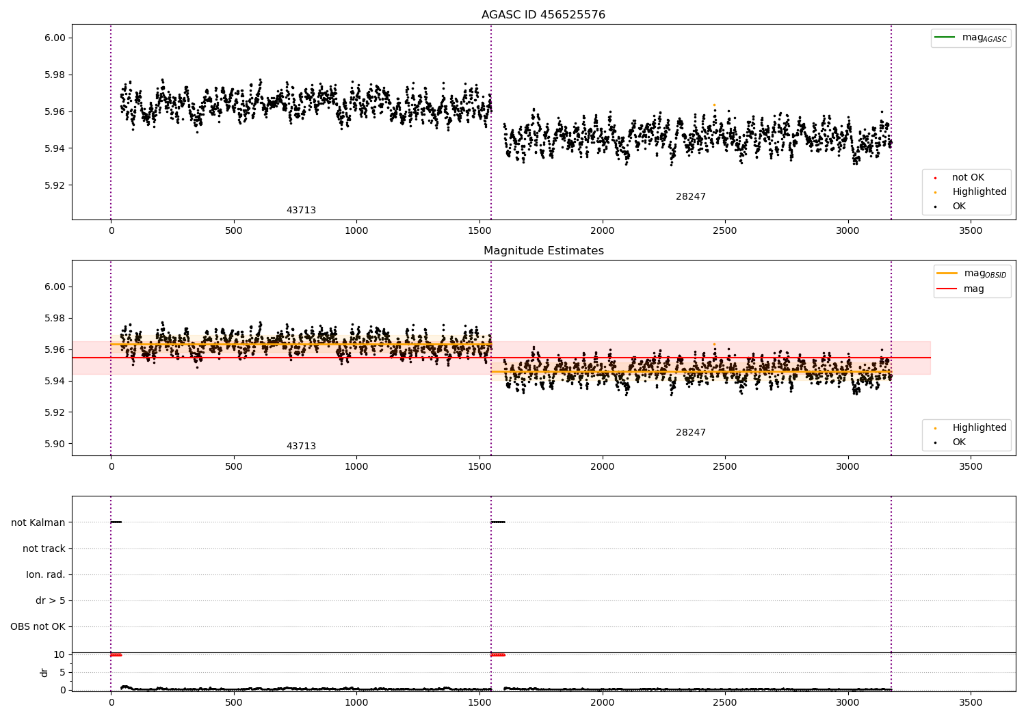Click the plot title "AGASC ID 456525576"
Screen dimensions: 1026x718
point(543,15)
